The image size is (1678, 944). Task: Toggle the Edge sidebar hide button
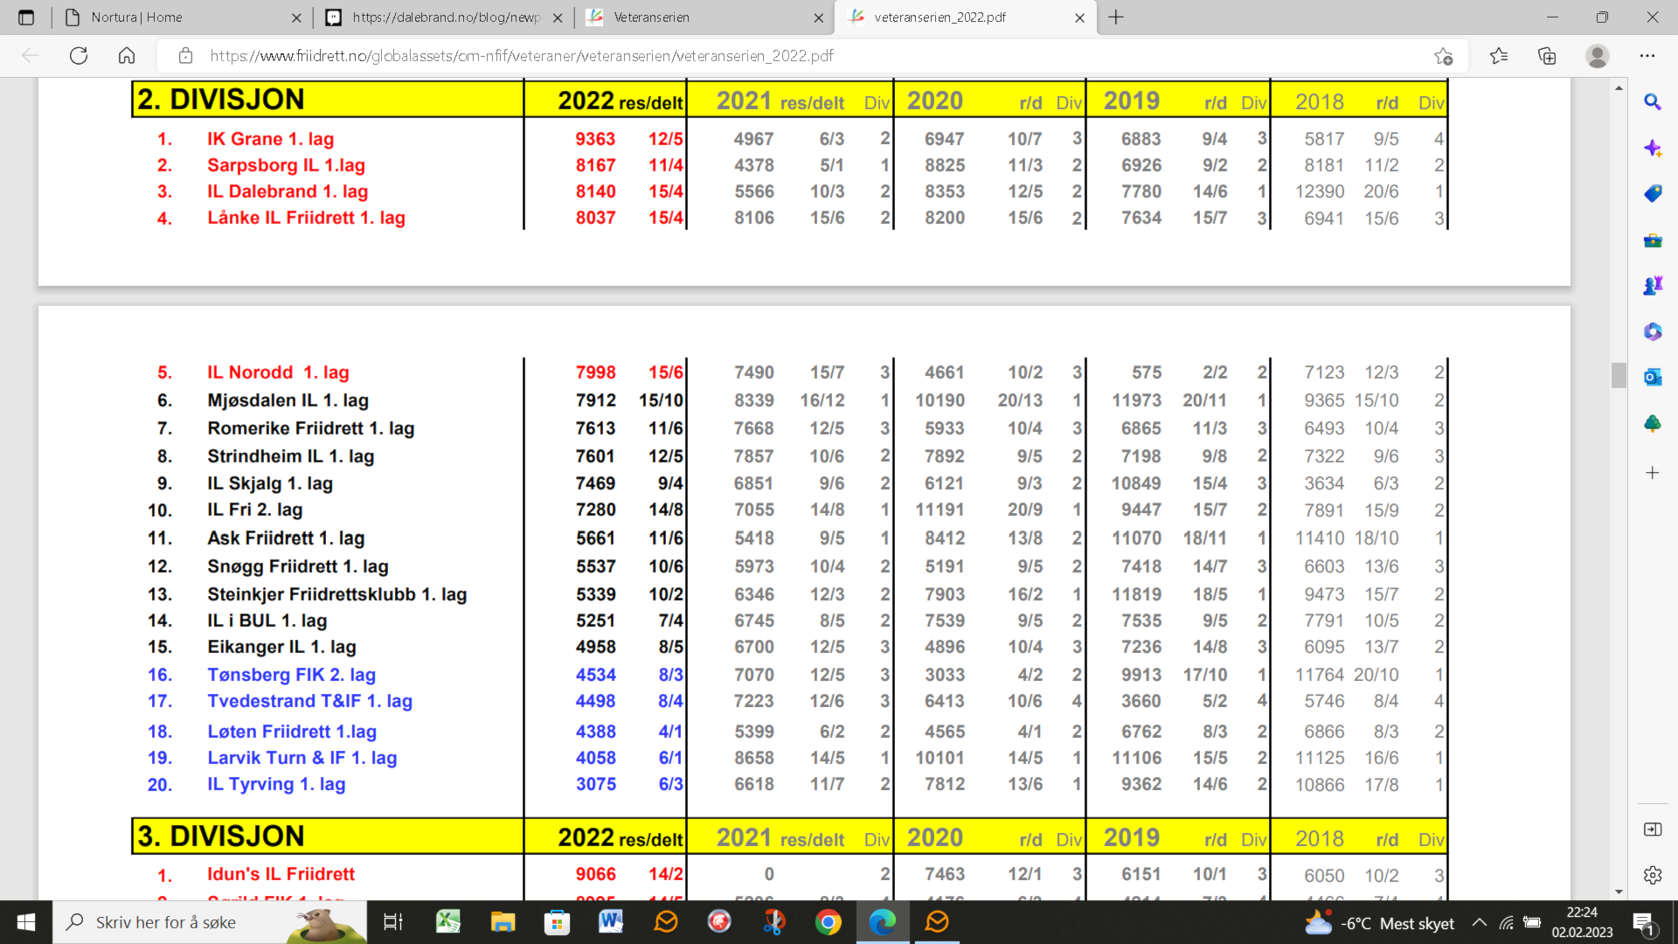tap(1652, 829)
